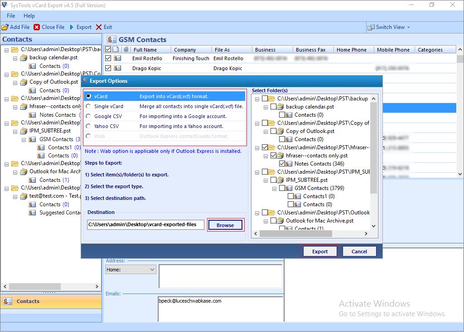The height and width of the screenshot is (332, 464).
Task: Click the item type page column icon
Action: (x=116, y=49)
